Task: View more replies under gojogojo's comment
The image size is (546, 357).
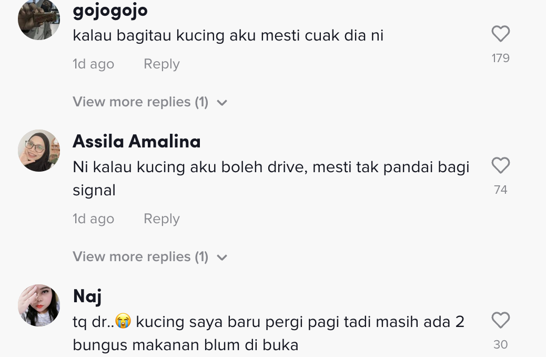Action: pos(140,102)
